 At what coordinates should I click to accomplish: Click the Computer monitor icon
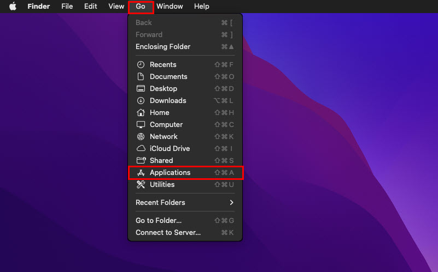click(141, 124)
